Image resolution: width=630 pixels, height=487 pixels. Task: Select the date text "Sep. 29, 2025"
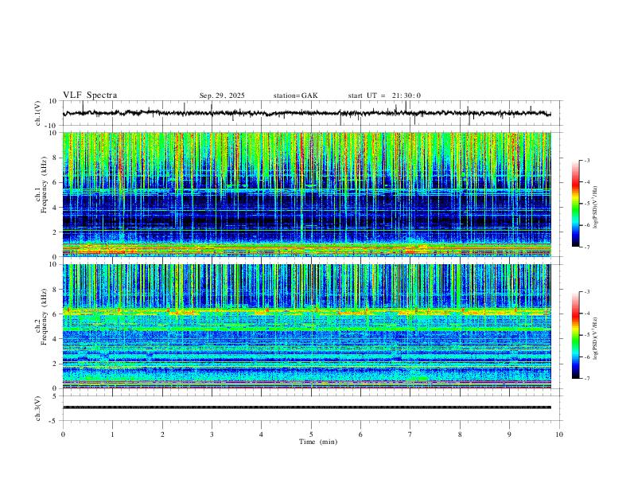coord(222,95)
